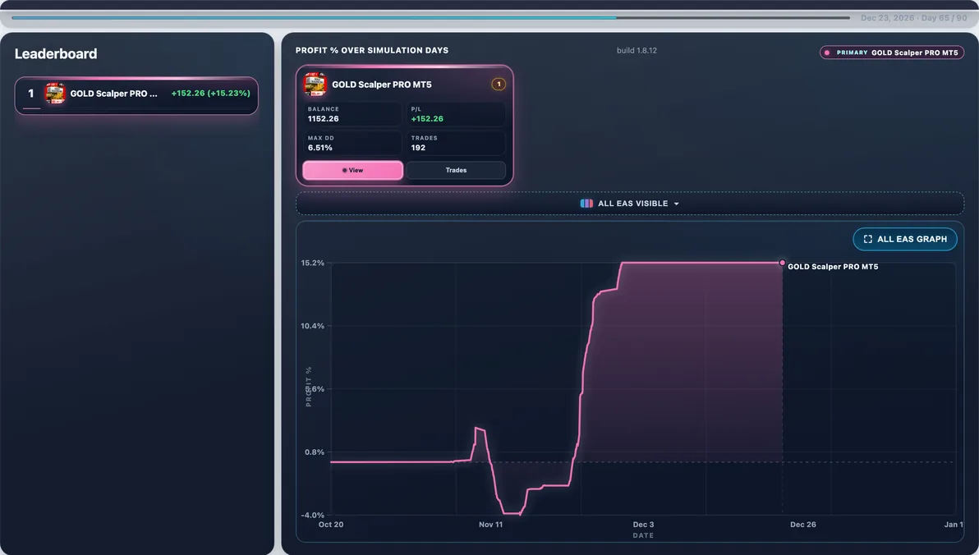Click the GOLD Scalper PRO MT5 card avatar
The height and width of the screenshot is (555, 979).
tap(315, 85)
